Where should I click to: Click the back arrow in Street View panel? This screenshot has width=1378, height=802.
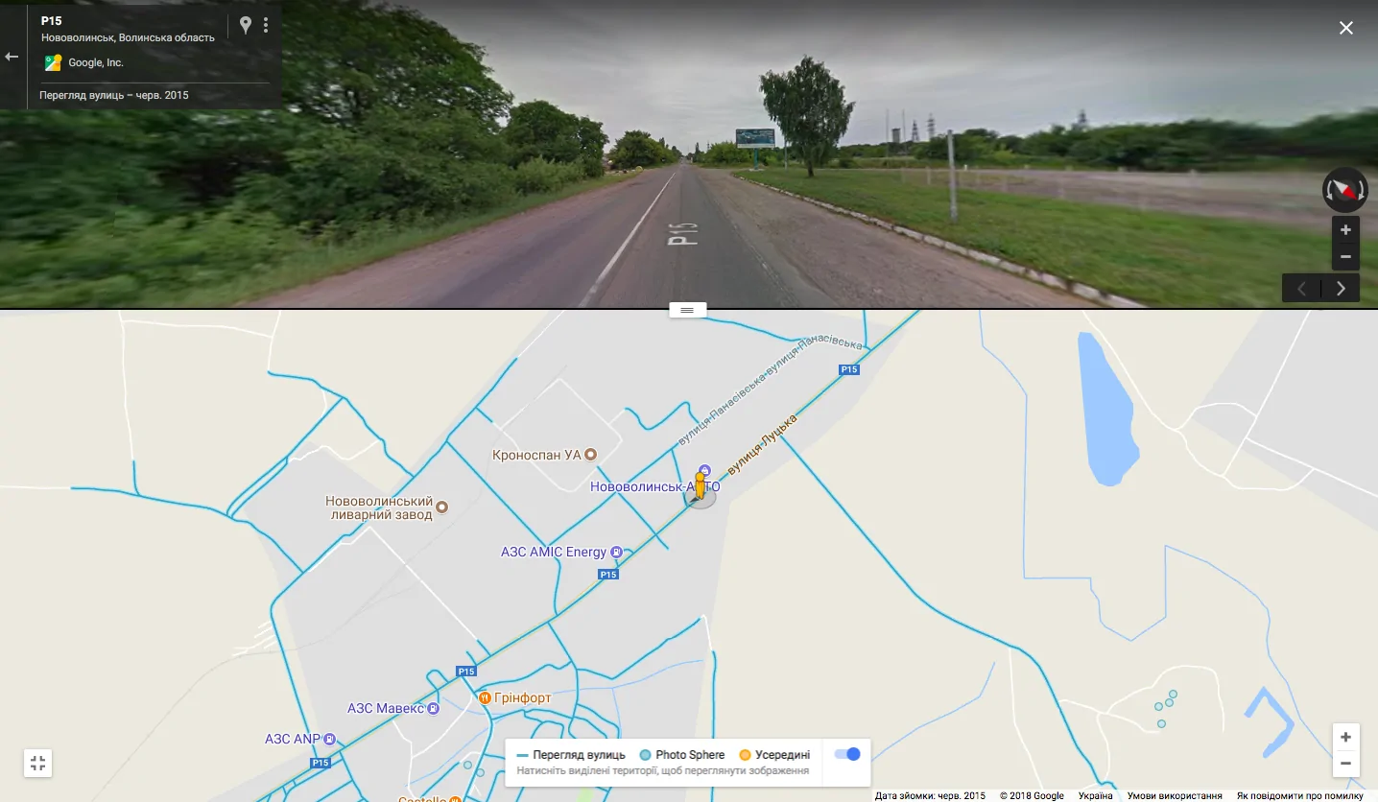click(x=12, y=57)
